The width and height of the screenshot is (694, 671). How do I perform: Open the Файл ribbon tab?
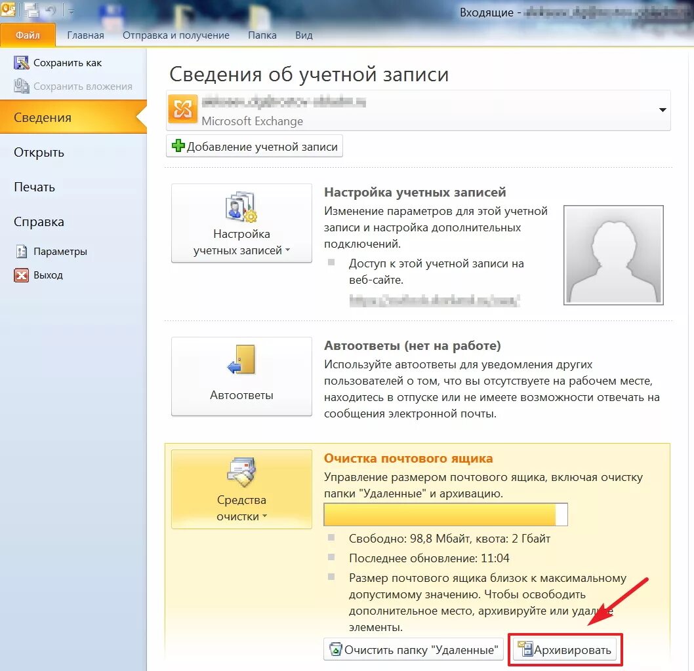[28, 35]
